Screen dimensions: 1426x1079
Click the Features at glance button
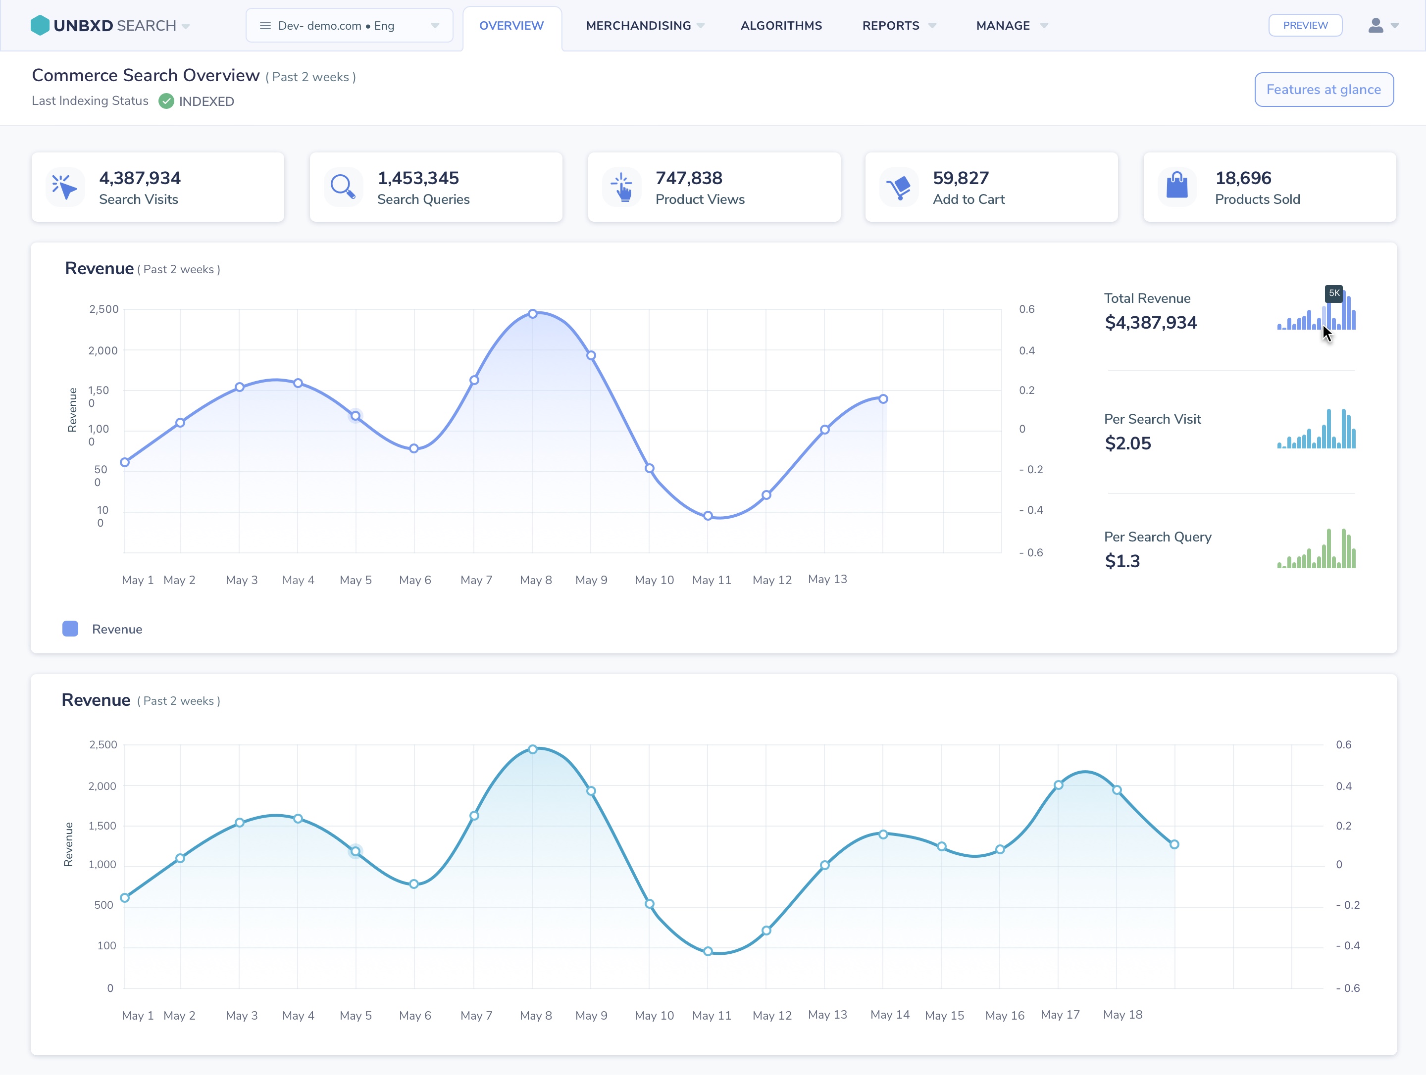pyautogui.click(x=1324, y=90)
